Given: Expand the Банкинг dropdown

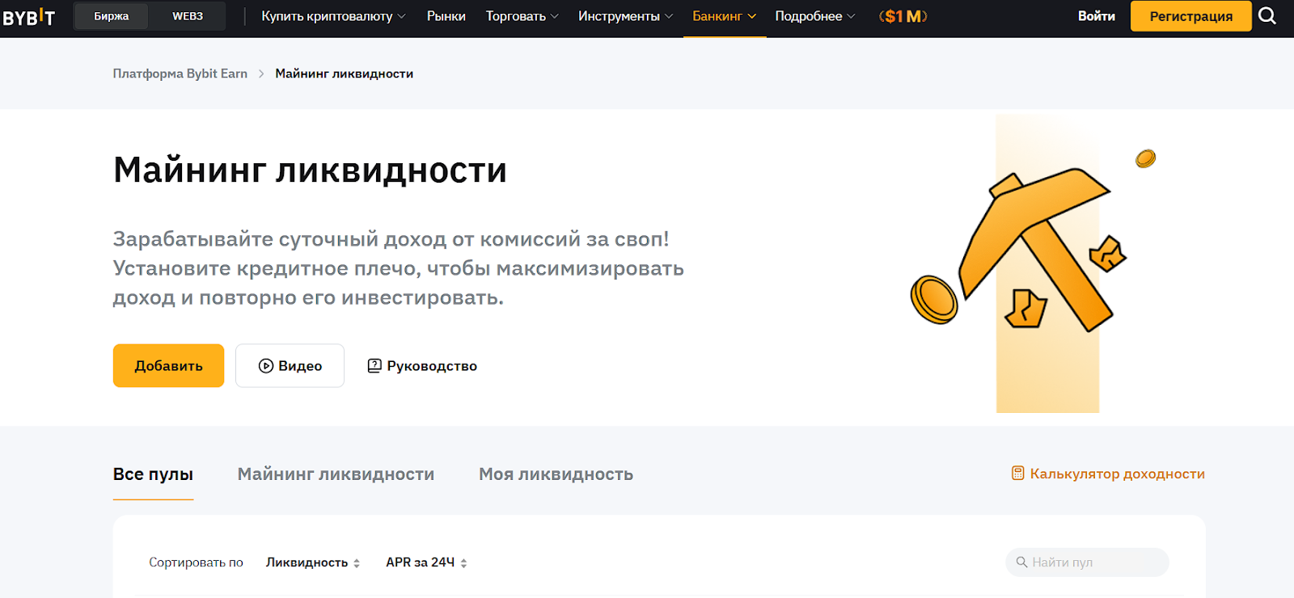Looking at the screenshot, I should pos(725,16).
